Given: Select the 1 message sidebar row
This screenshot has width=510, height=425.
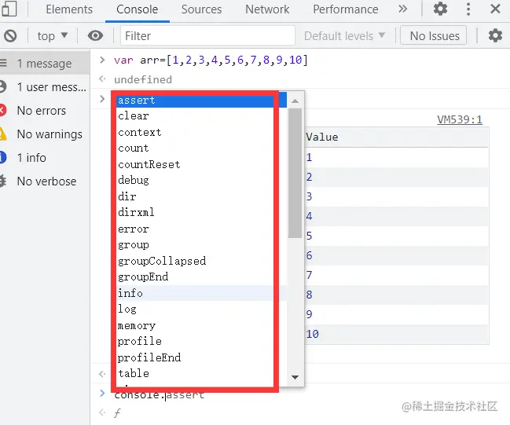Looking at the screenshot, I should click(45, 64).
